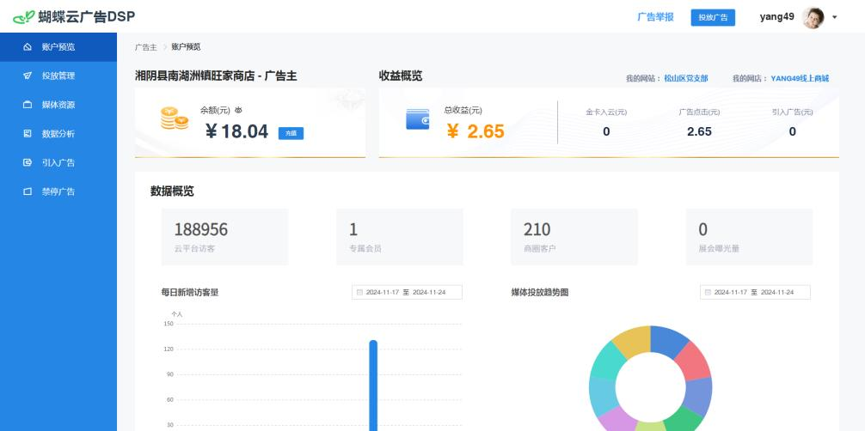The image size is (865, 431).
Task: Click the total revenue ¥2.65
Action: click(x=475, y=131)
